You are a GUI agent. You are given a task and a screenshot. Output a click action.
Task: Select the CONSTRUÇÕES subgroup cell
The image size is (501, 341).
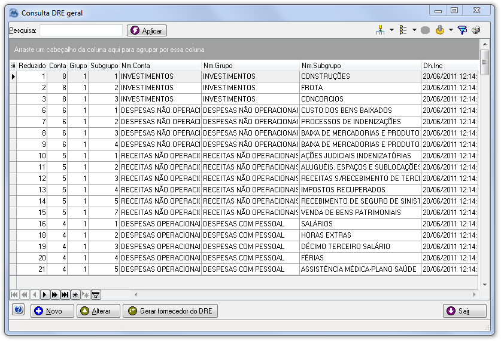(360, 76)
